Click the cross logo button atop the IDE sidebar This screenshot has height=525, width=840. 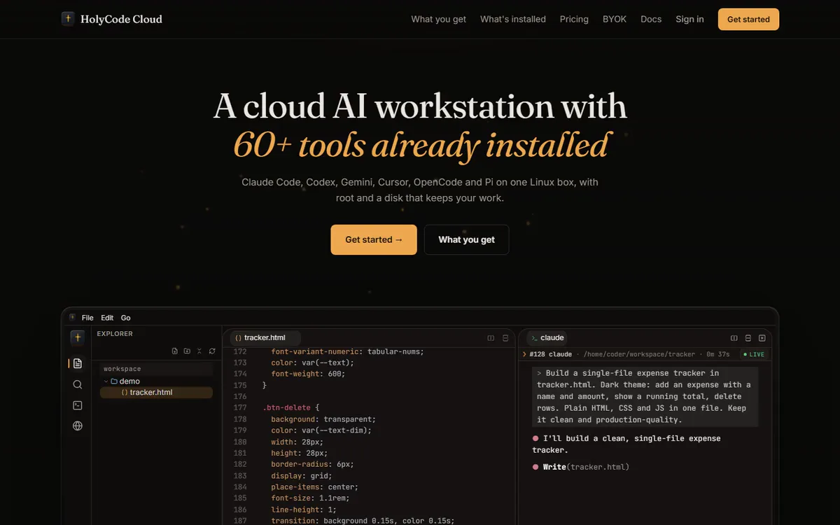78,337
